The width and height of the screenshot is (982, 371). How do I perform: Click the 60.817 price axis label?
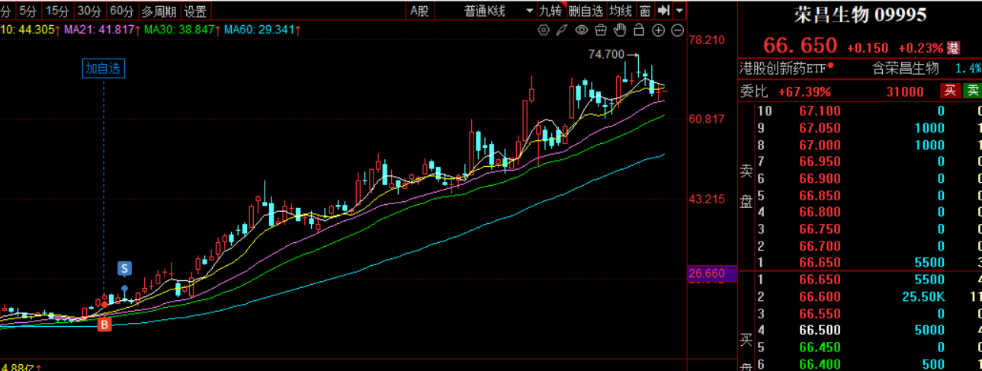pos(706,119)
